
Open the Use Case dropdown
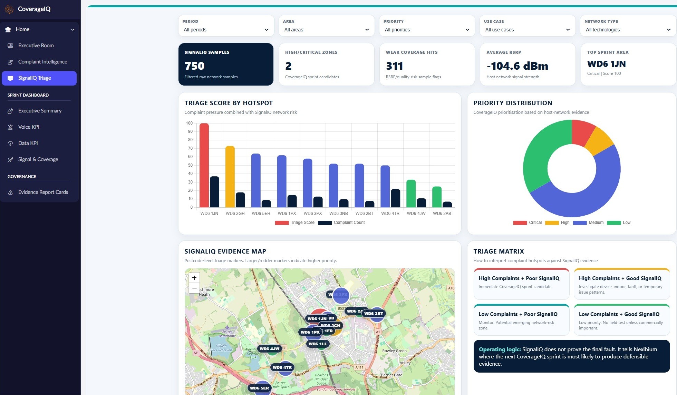tap(528, 26)
